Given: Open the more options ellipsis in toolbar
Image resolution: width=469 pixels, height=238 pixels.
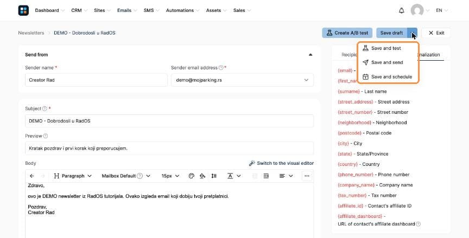Looking at the screenshot, I should coord(307,176).
